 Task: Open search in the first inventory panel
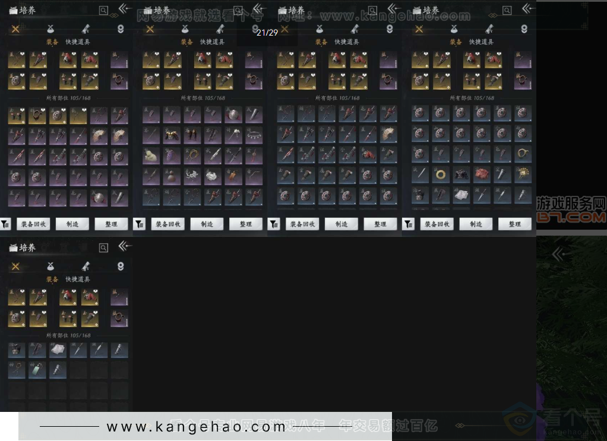[103, 11]
